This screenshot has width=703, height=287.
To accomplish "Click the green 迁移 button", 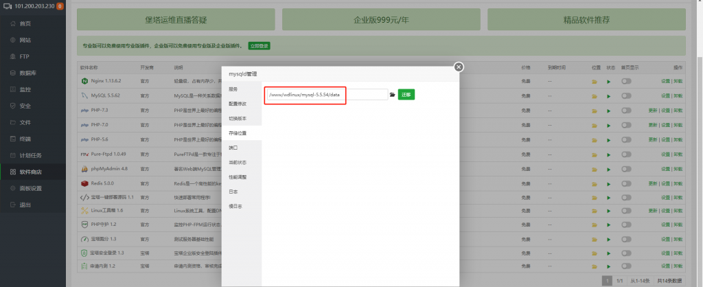I will coord(406,95).
